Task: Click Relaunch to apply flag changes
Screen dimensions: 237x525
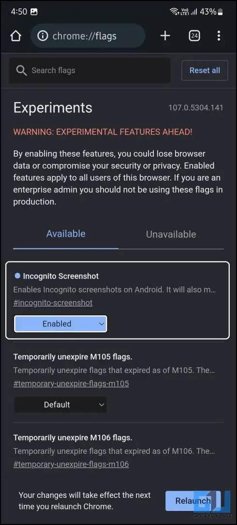Action: 193,501
